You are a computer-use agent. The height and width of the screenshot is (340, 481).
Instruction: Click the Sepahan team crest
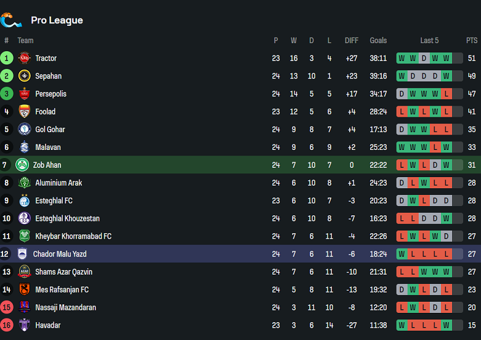coord(25,77)
